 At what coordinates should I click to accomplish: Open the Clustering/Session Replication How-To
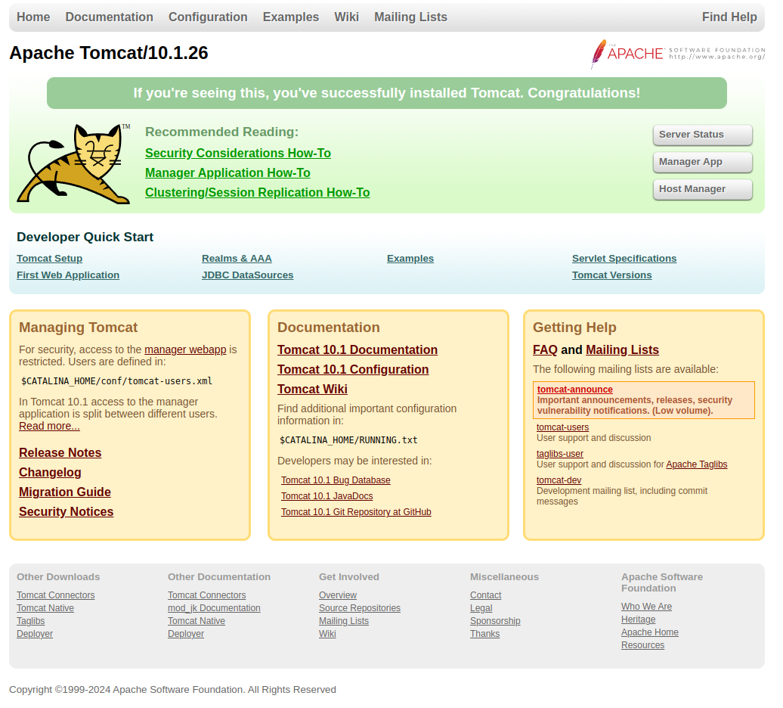[257, 192]
